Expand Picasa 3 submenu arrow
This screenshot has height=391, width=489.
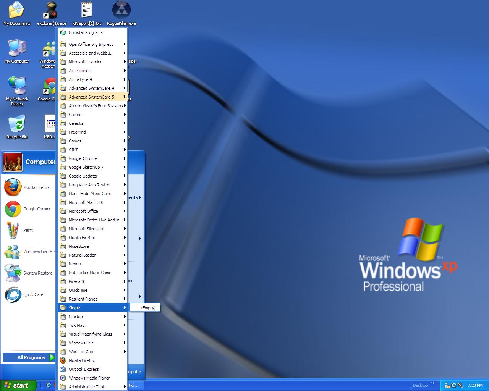point(125,281)
